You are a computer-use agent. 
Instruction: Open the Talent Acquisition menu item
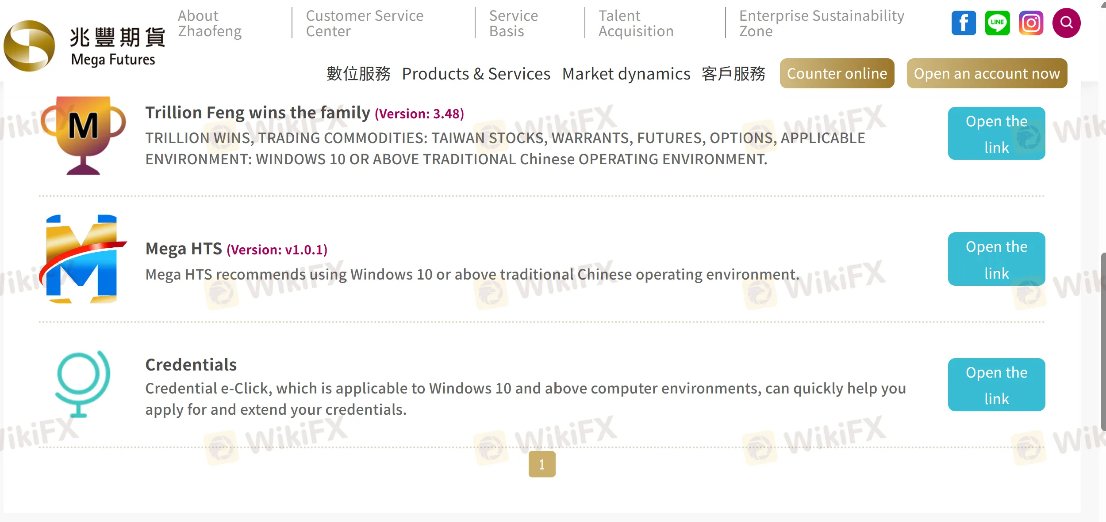(636, 23)
